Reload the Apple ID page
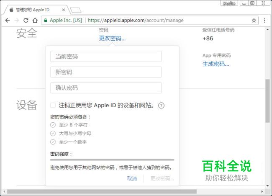Viewport: 272px width, 196px height. (x=26, y=21)
